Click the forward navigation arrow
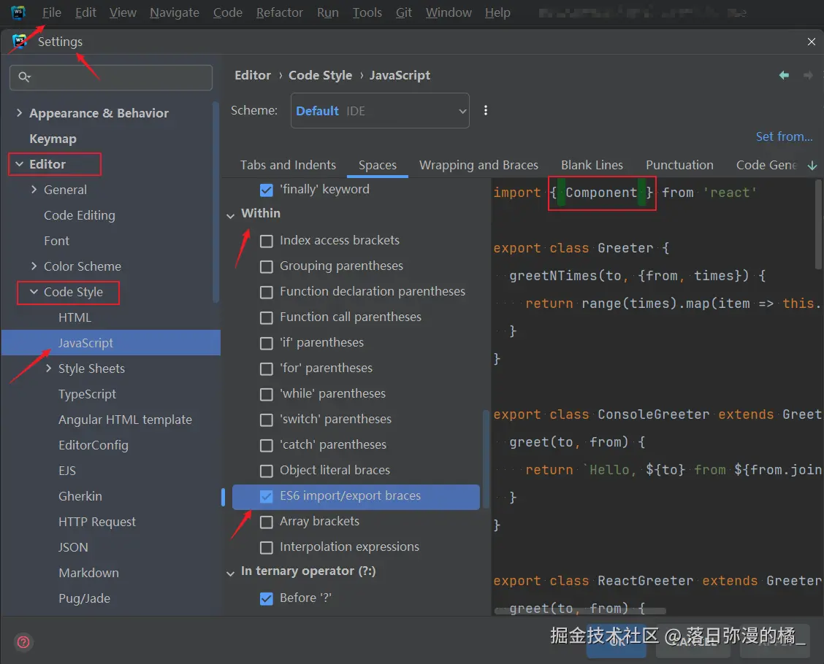 point(808,75)
